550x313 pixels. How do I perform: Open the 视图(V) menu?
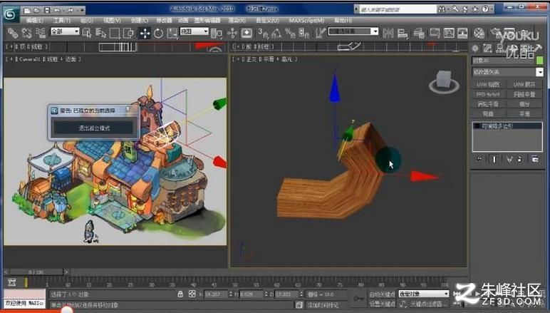pyautogui.click(x=112, y=21)
